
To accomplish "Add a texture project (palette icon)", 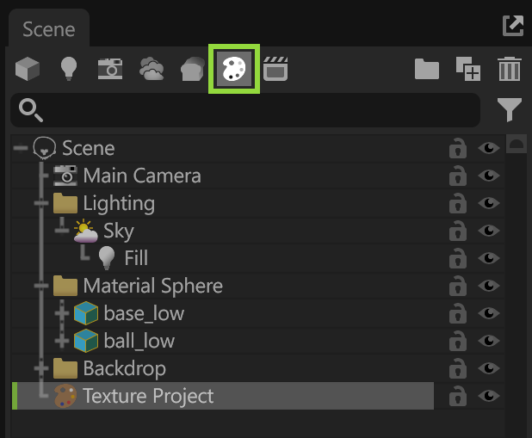I will [234, 69].
